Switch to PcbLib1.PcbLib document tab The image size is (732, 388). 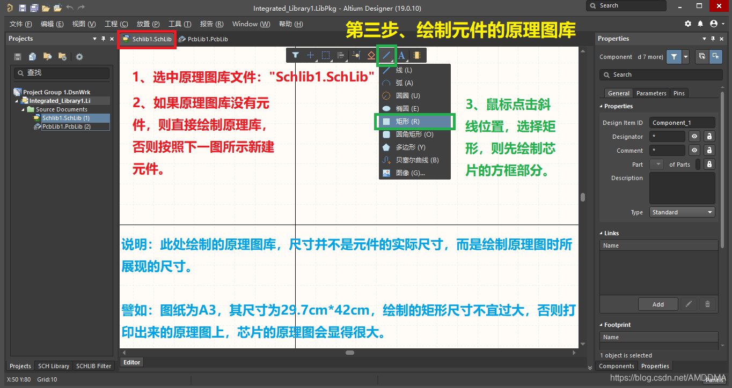pyautogui.click(x=204, y=39)
